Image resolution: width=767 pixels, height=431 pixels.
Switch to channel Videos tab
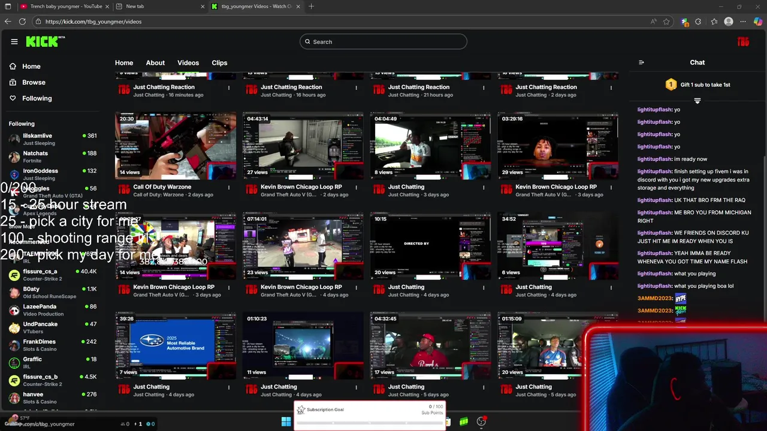click(188, 63)
